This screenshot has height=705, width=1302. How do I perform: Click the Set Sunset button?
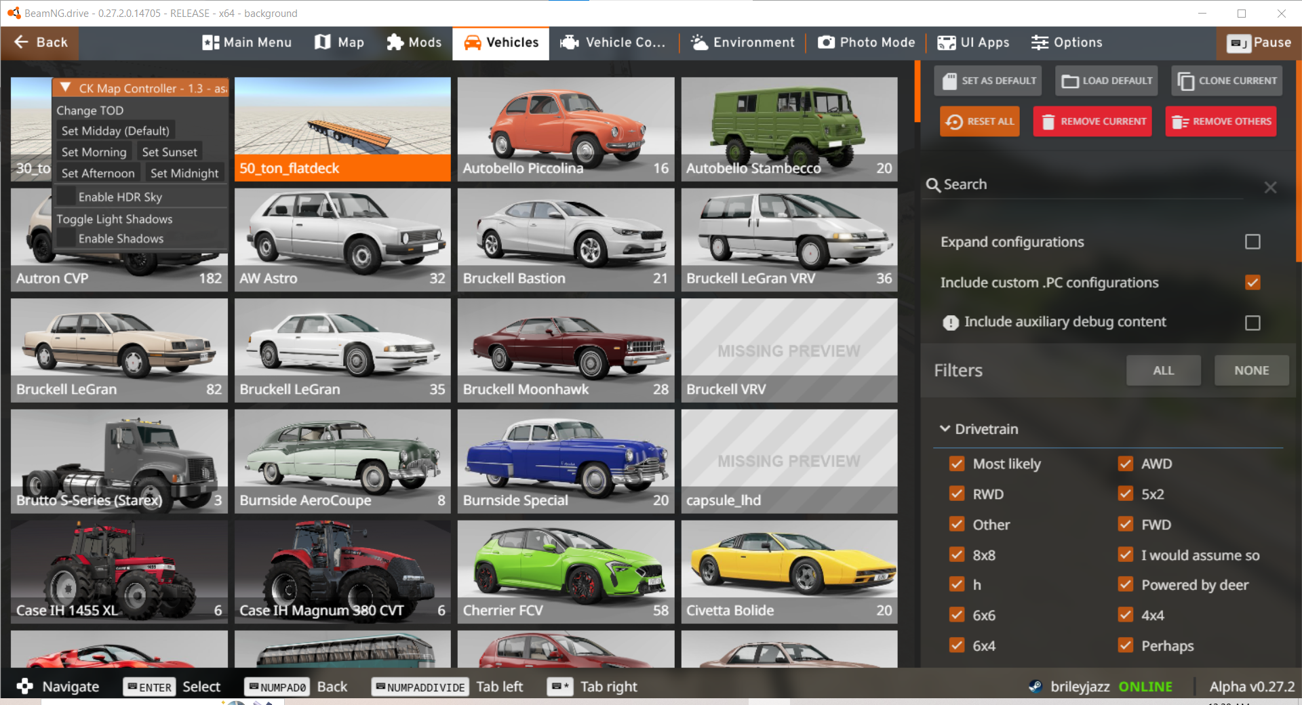coord(170,153)
